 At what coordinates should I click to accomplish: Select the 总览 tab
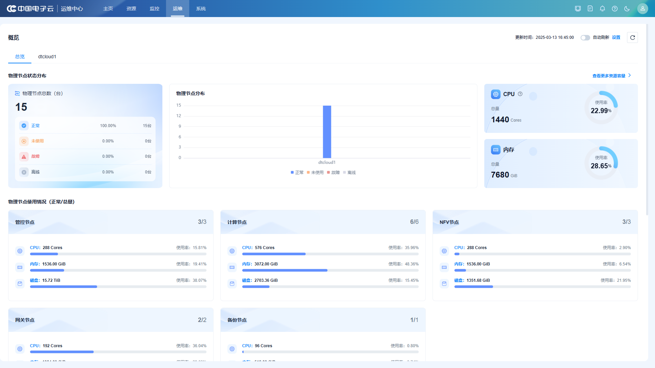(x=20, y=57)
